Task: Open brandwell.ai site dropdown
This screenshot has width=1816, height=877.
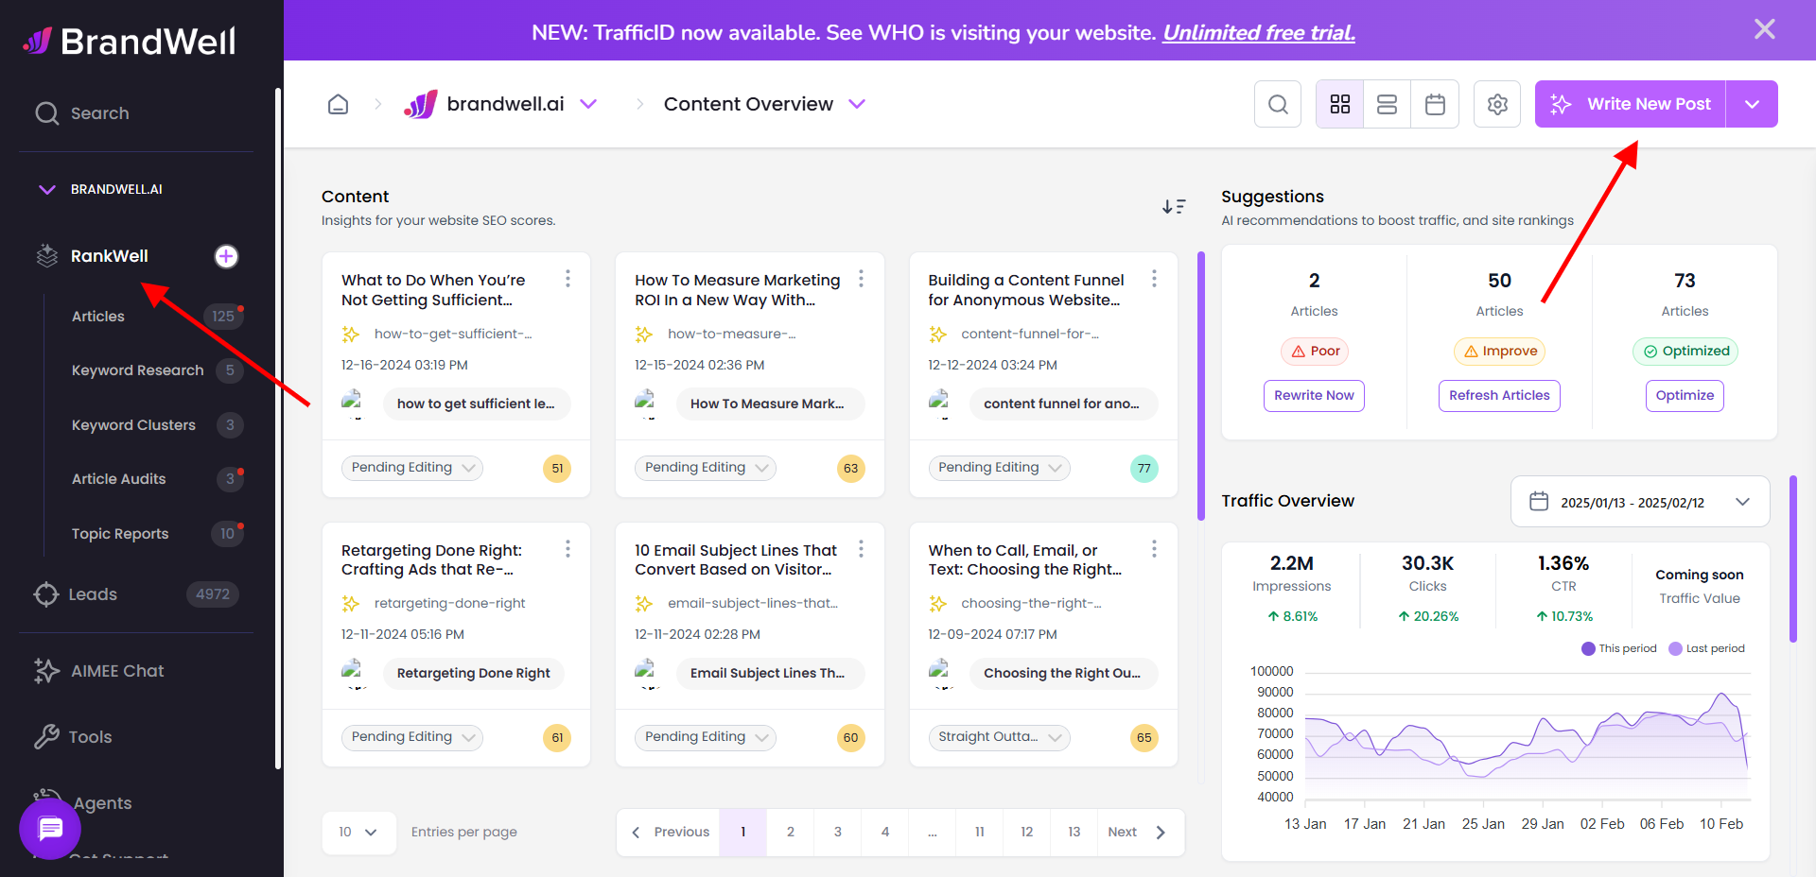Action: pos(588,104)
